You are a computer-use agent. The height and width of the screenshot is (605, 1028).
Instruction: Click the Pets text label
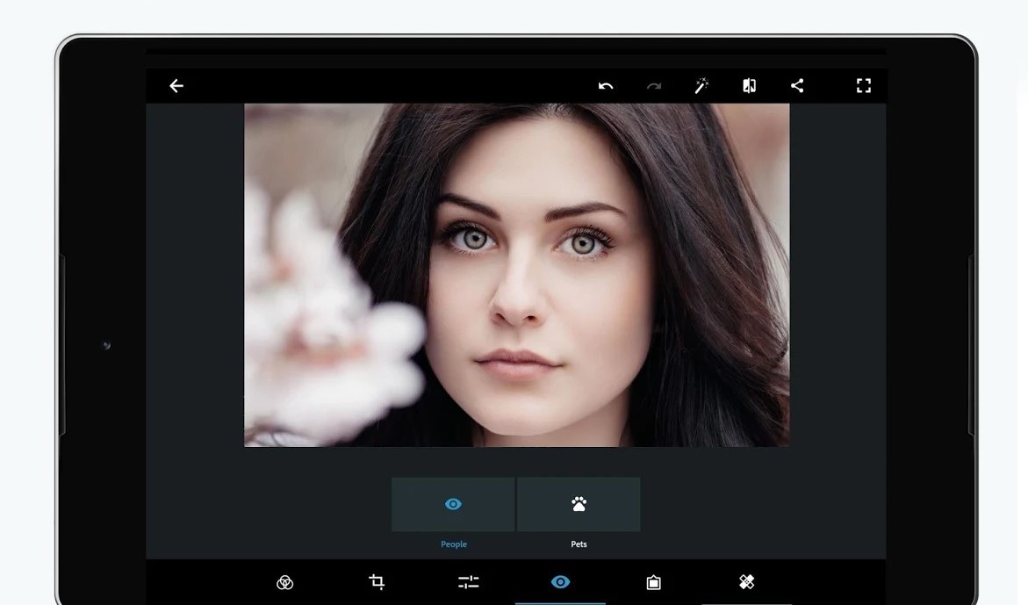click(579, 544)
